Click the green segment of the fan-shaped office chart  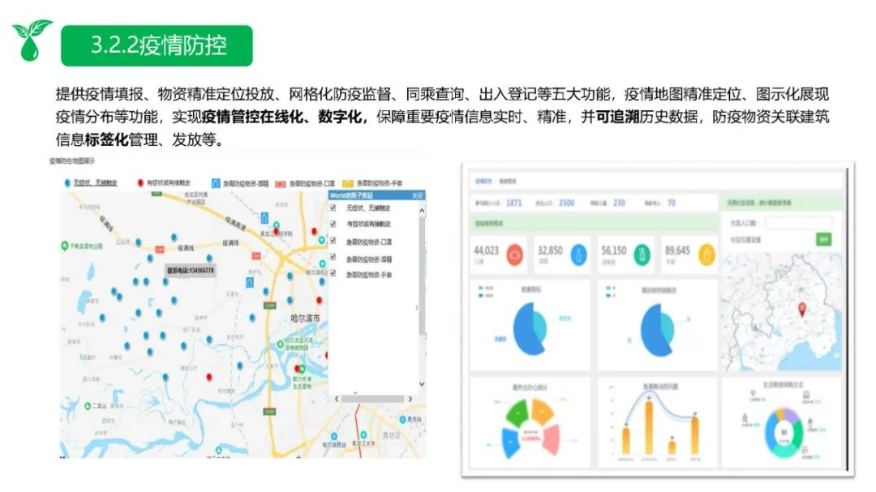517,413
